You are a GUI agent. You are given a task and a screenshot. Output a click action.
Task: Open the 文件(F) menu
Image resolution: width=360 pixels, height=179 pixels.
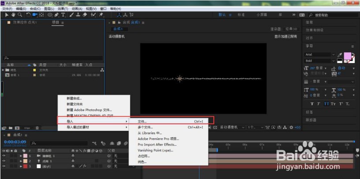click(7, 9)
